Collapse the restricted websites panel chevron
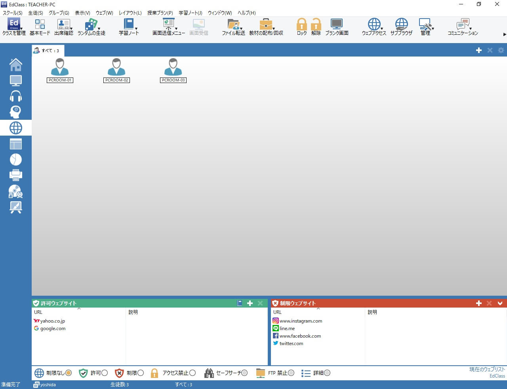The height and width of the screenshot is (389, 507). [x=500, y=303]
